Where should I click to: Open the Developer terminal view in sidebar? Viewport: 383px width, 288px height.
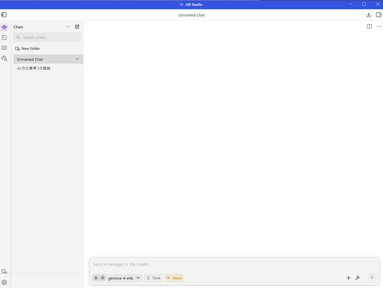pyautogui.click(x=4, y=38)
